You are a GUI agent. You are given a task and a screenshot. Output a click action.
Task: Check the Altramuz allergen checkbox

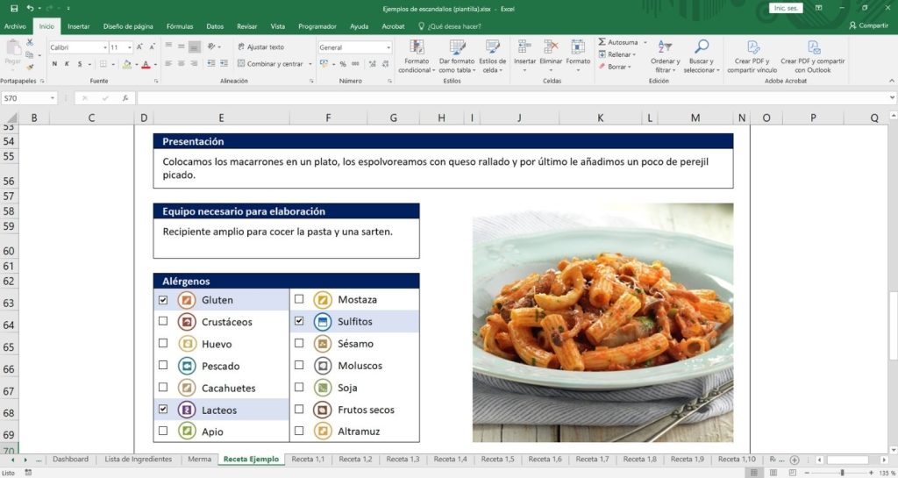(x=299, y=431)
